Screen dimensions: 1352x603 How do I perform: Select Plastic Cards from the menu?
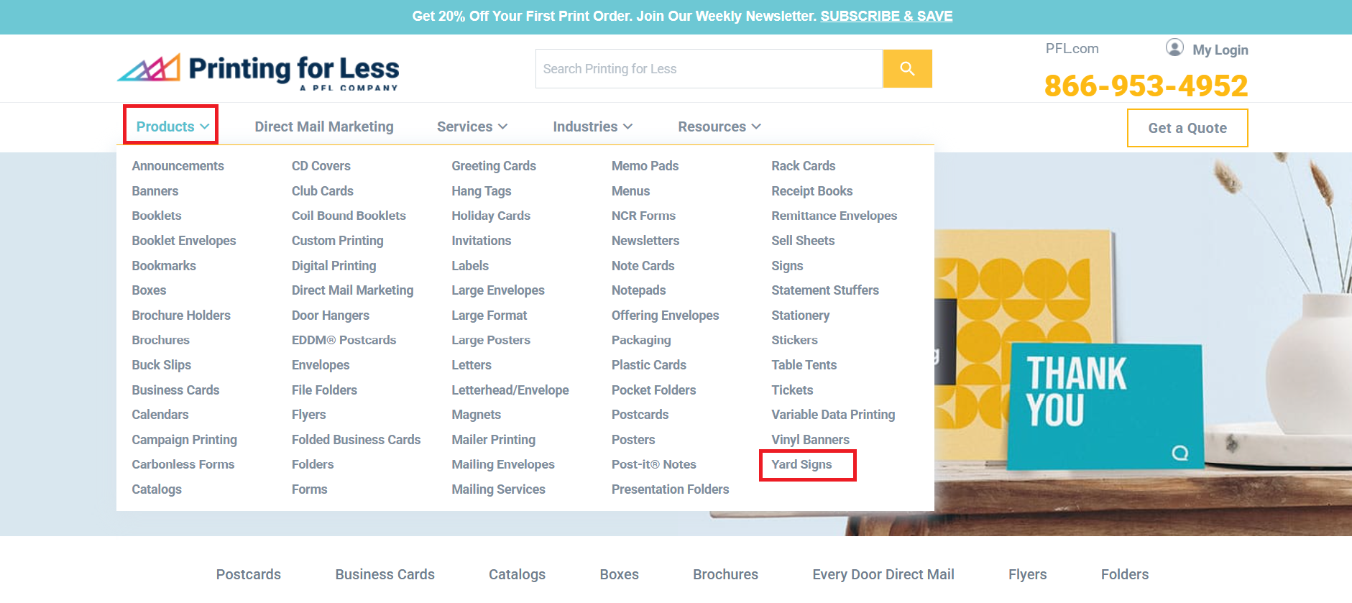[x=648, y=365]
